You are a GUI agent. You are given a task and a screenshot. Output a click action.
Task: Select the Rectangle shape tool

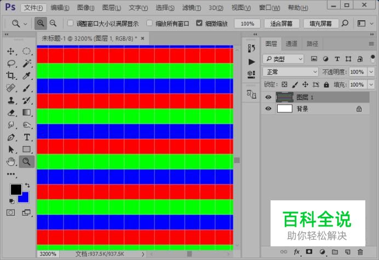27,149
